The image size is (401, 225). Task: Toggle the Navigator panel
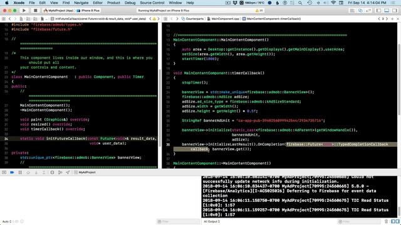coord(378,11)
